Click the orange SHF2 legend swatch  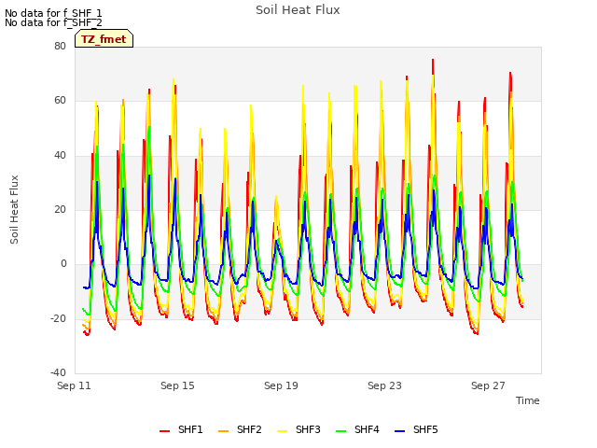224,431
